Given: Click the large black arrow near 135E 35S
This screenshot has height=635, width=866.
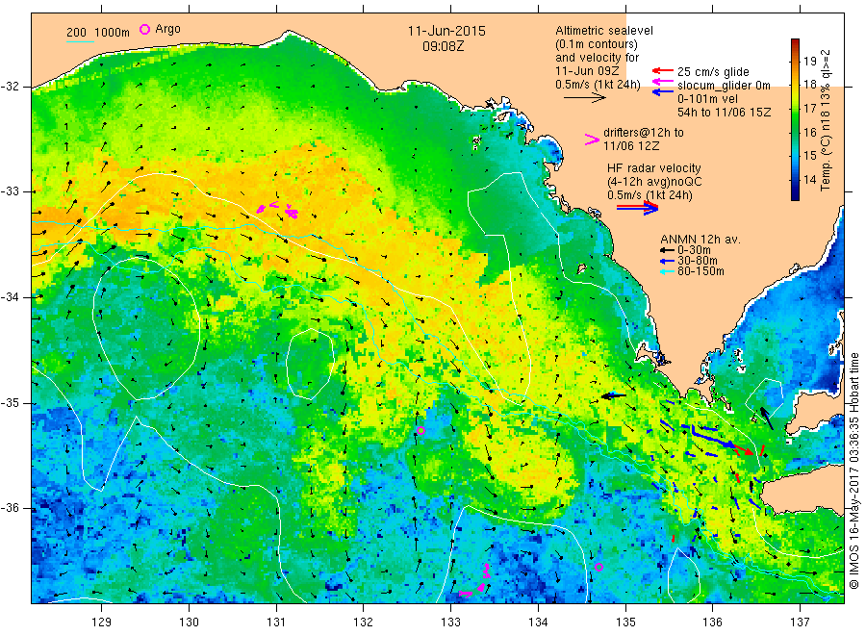Looking at the screenshot, I should [614, 395].
